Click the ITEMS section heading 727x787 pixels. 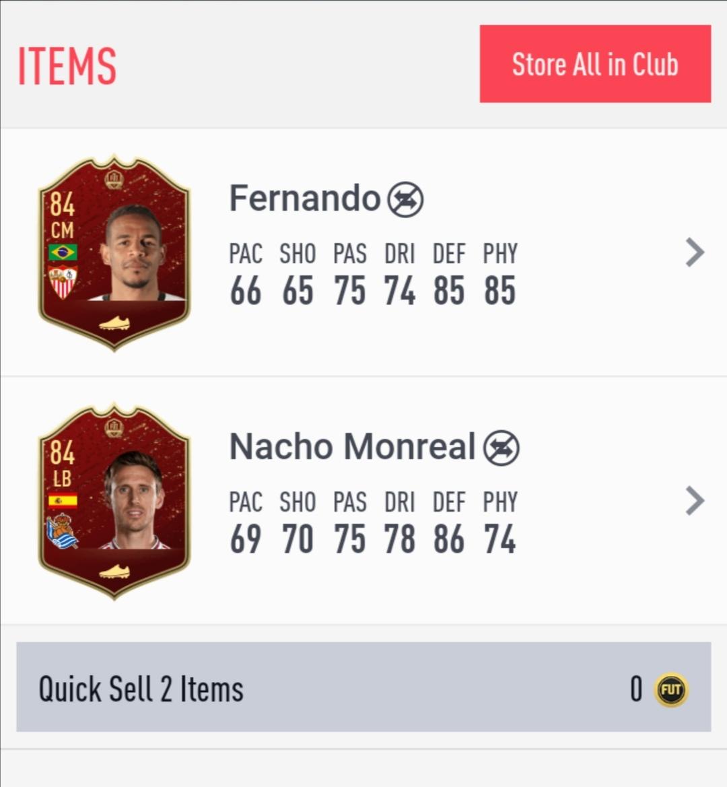click(67, 66)
